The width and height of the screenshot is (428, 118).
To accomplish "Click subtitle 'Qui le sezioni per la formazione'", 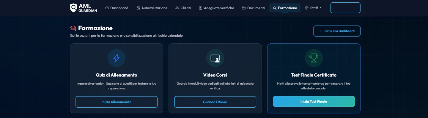I will pyautogui.click(x=126, y=35).
